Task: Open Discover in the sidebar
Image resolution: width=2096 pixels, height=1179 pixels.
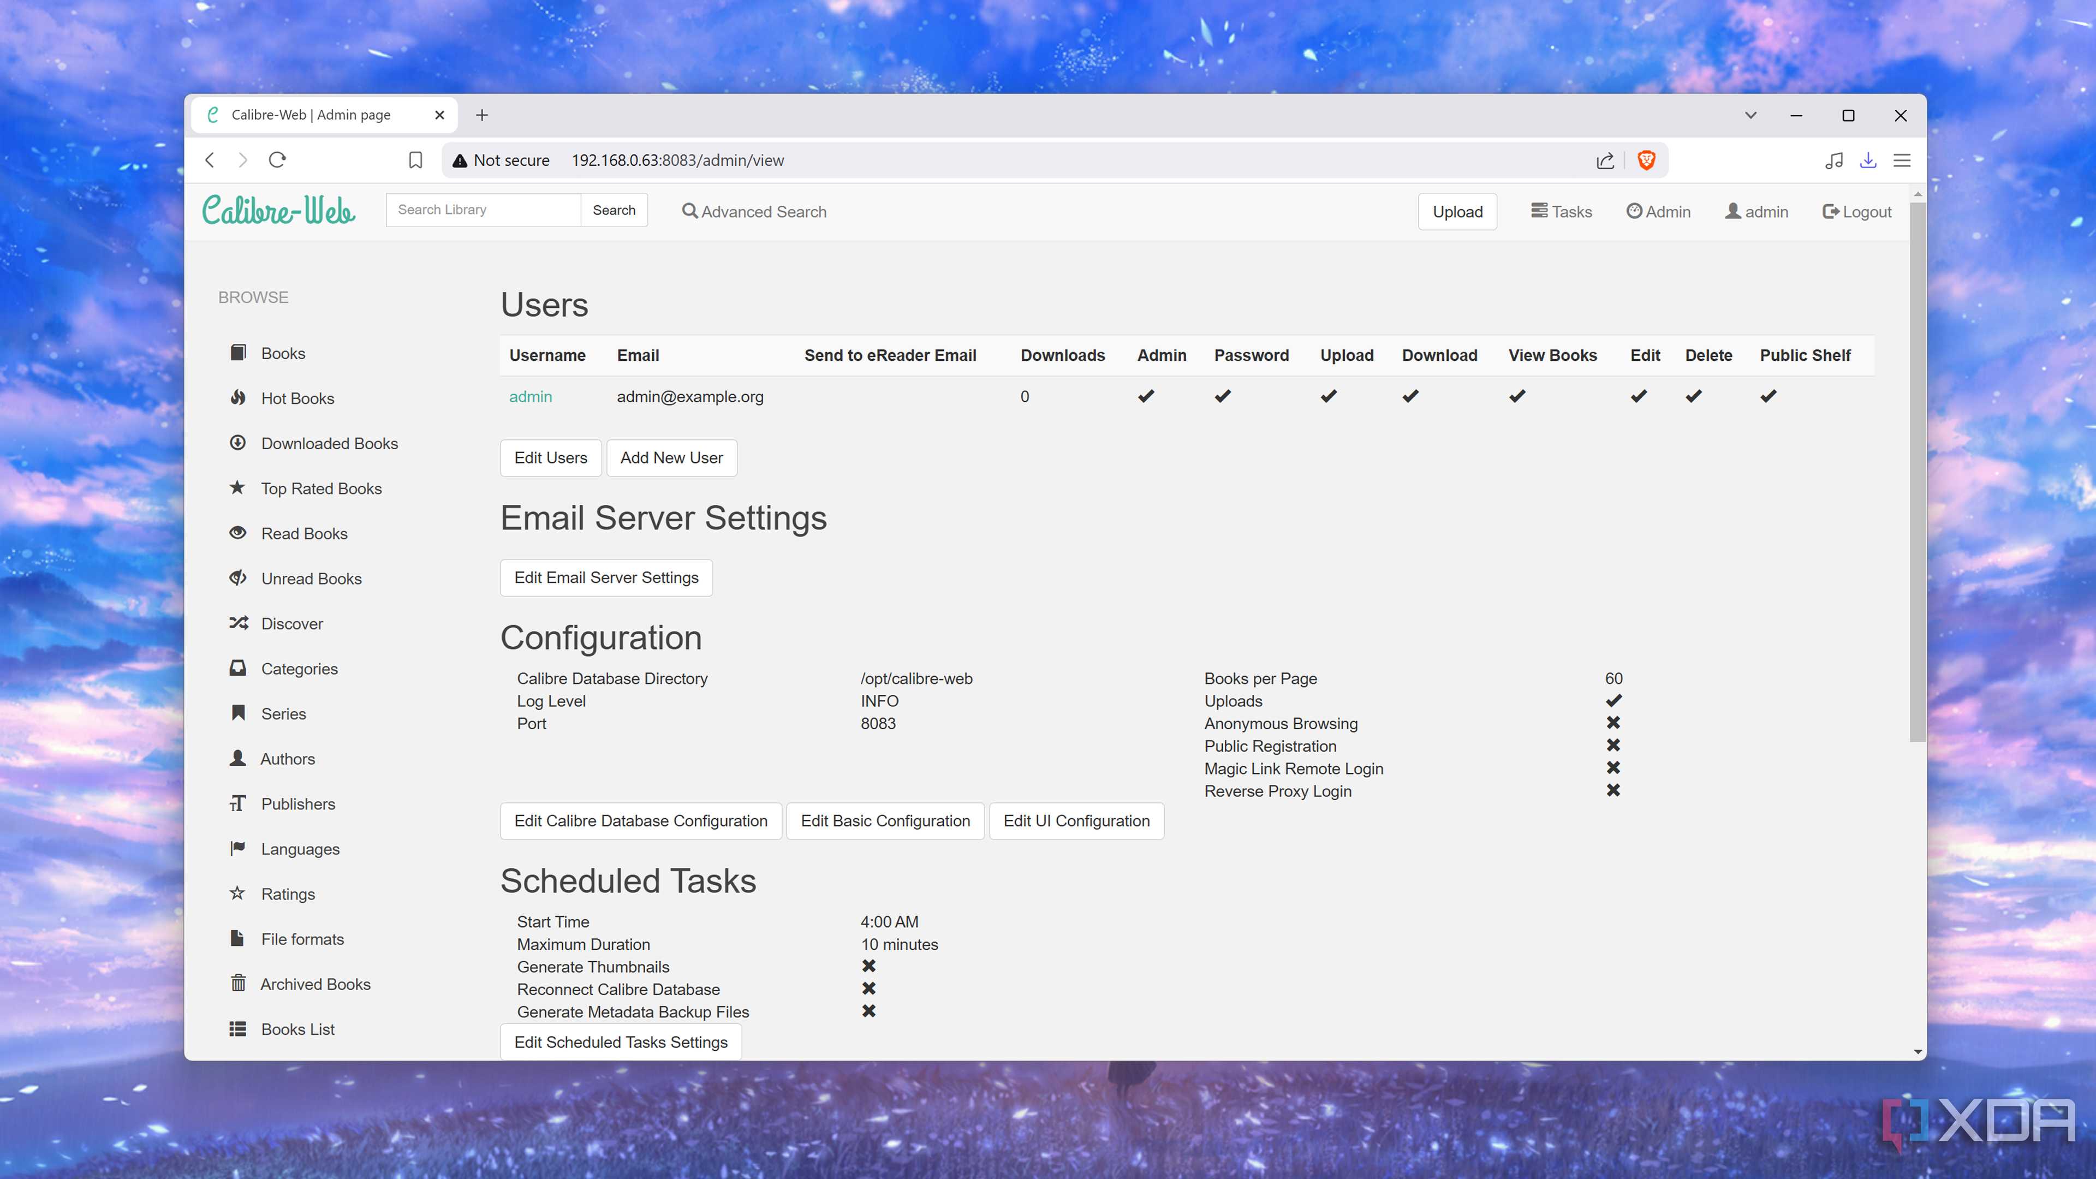Action: click(292, 623)
